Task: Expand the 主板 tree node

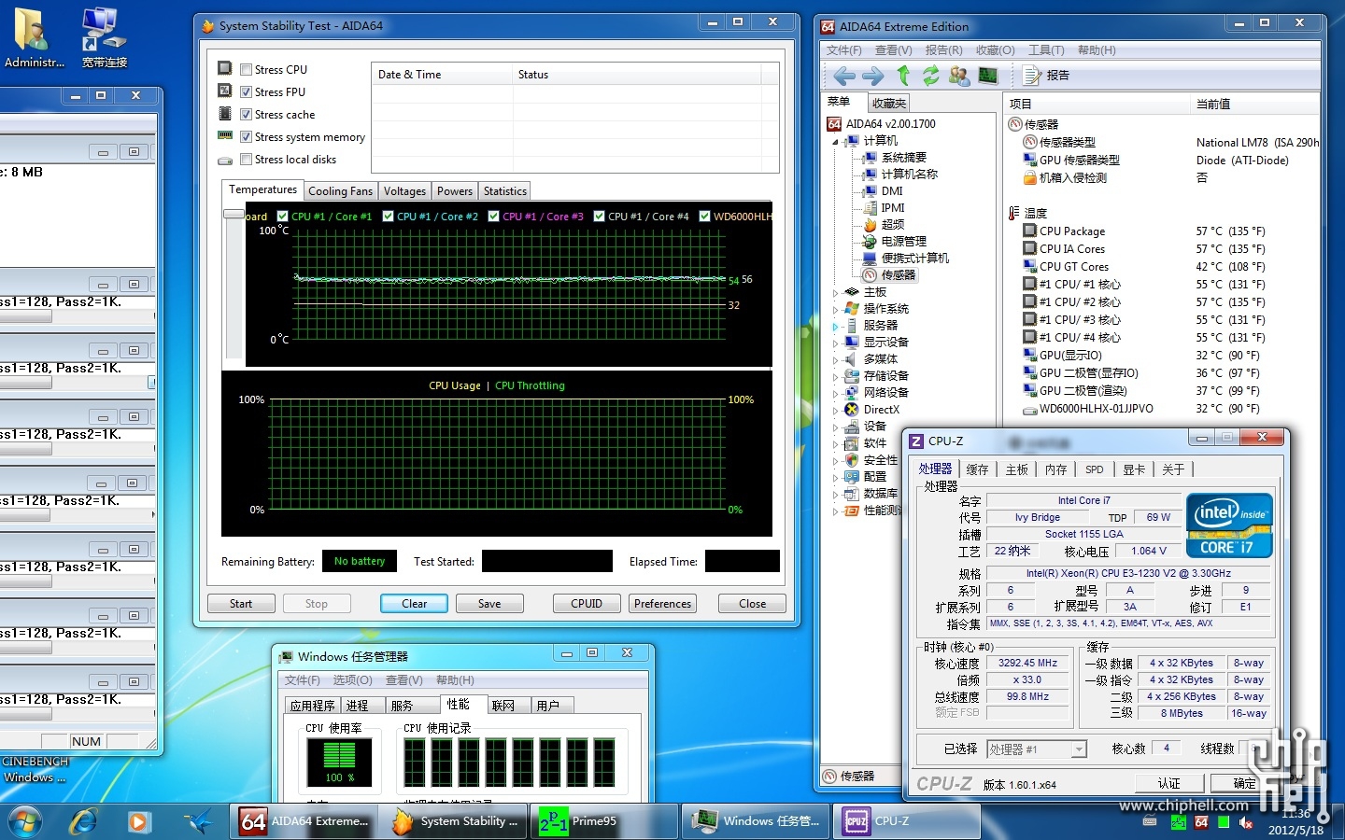Action: [836, 293]
